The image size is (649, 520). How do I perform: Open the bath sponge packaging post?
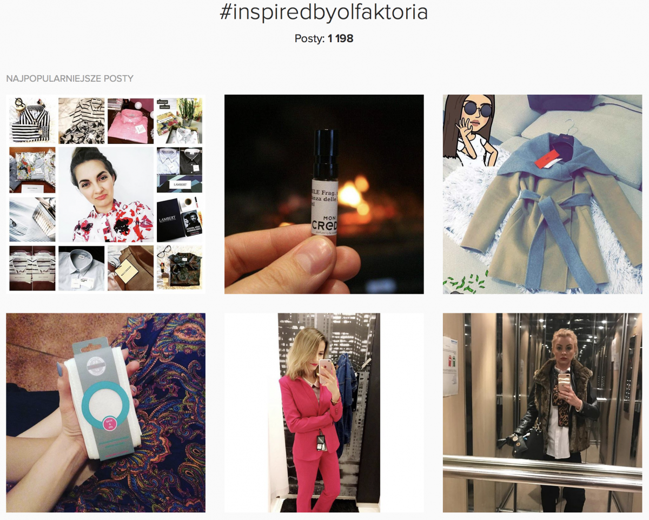coord(105,413)
